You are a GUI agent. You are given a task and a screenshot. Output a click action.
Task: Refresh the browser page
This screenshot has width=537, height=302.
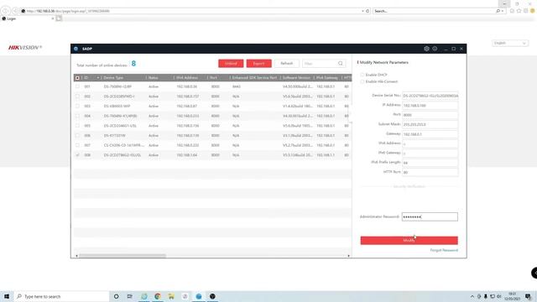point(368,11)
